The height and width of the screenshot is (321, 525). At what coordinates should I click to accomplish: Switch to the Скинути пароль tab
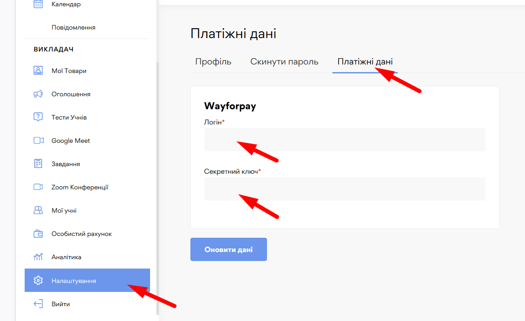[284, 62]
